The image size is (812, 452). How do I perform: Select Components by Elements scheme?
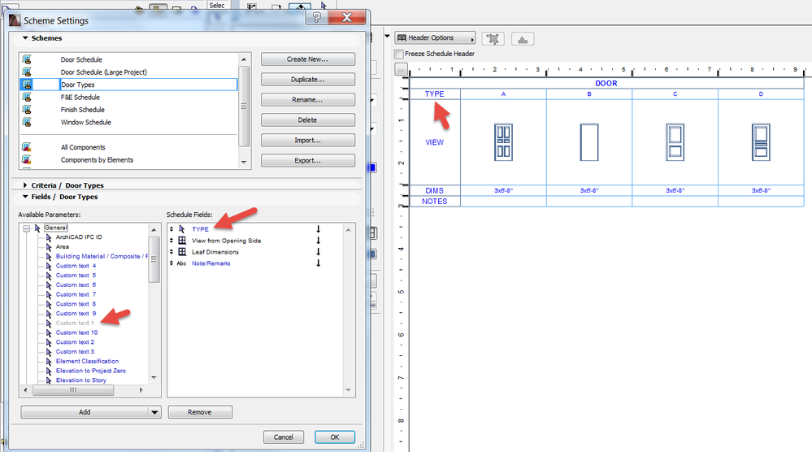(x=97, y=160)
